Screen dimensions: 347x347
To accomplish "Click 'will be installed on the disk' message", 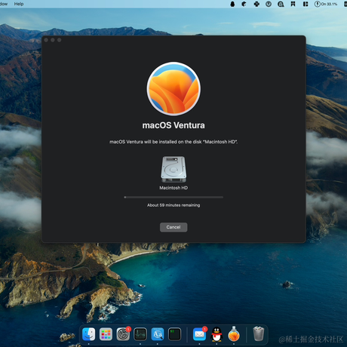I will [x=173, y=142].
